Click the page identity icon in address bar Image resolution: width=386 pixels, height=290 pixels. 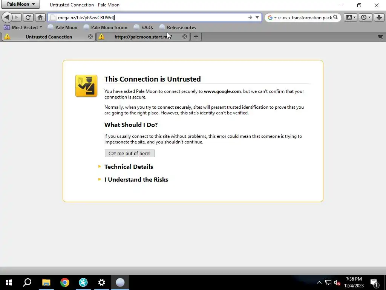pyautogui.click(x=52, y=17)
